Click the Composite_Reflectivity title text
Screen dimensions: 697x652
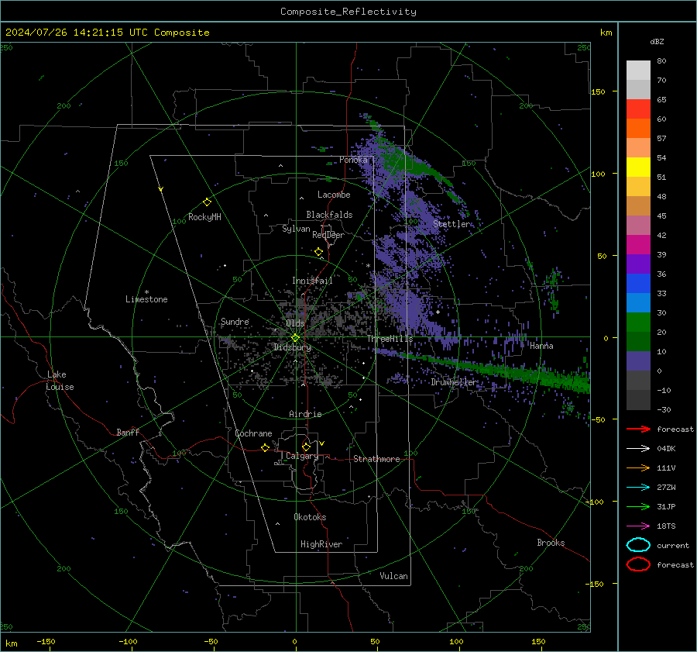tap(348, 12)
